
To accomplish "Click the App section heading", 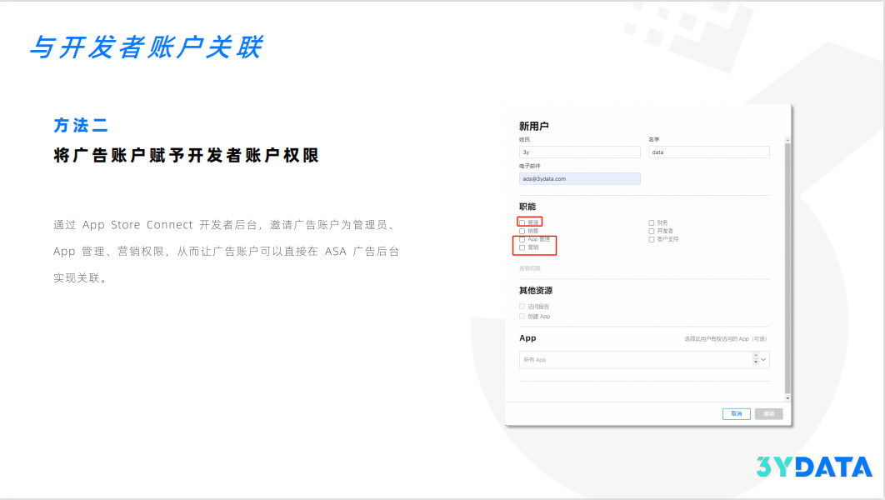I will tap(527, 338).
